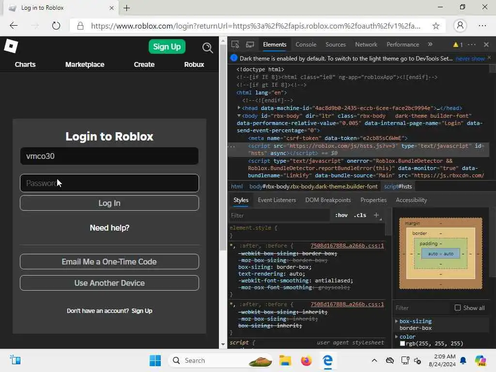Click the Roblox logo icon

point(11,46)
